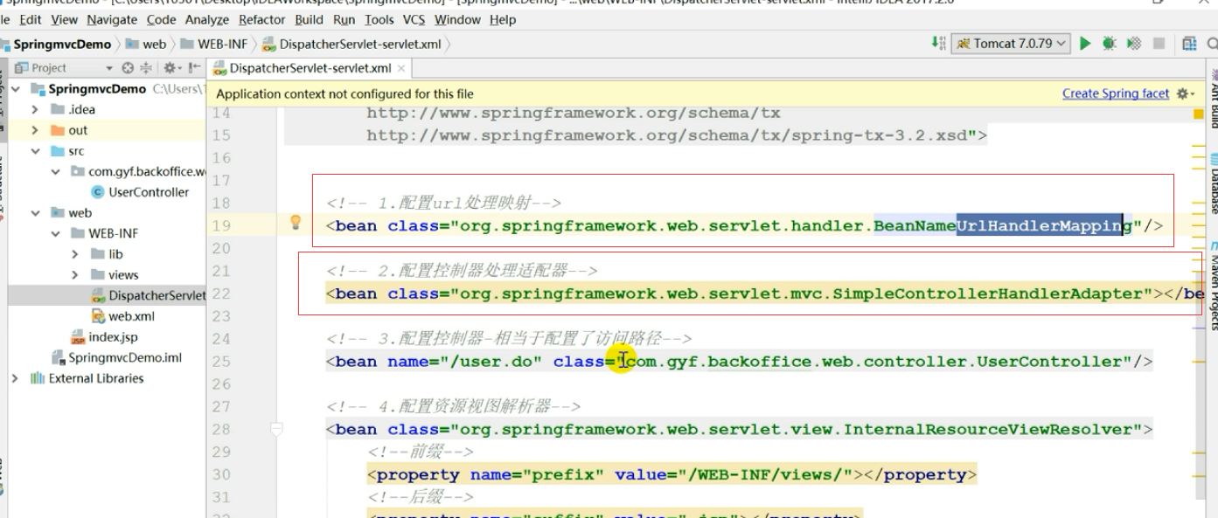Collapse the web folder in tree
The height and width of the screenshot is (518, 1218).
click(x=35, y=212)
